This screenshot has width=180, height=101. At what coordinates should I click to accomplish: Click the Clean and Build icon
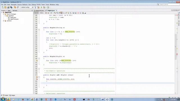[x=38, y=7]
